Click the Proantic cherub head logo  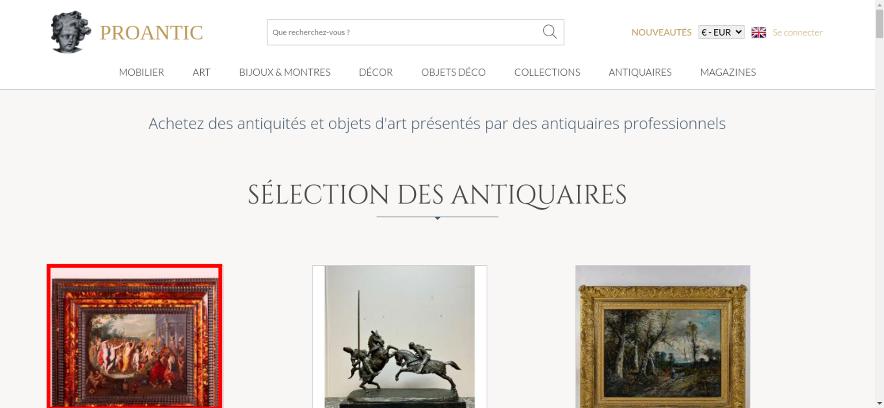tap(71, 32)
